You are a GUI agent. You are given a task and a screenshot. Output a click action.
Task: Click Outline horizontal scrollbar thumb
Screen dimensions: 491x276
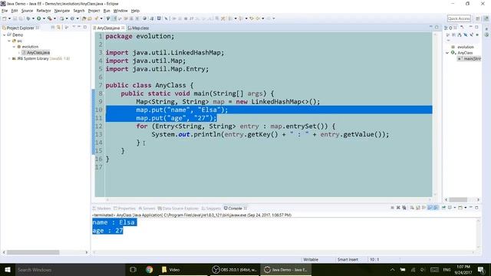(x=458, y=199)
